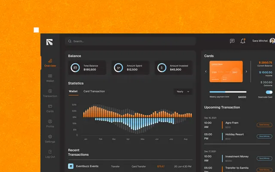Click the search magnifier icon
The width and height of the screenshot is (275, 172).
tap(70, 41)
